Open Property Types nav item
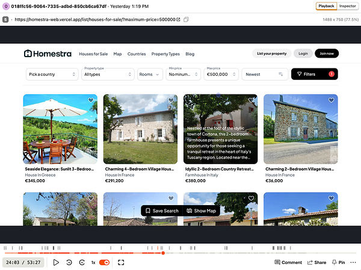The height and width of the screenshot is (270, 361). pos(165,54)
